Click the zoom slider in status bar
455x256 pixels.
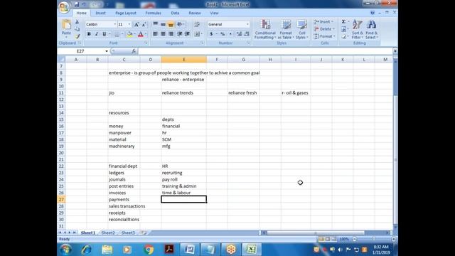click(374, 239)
